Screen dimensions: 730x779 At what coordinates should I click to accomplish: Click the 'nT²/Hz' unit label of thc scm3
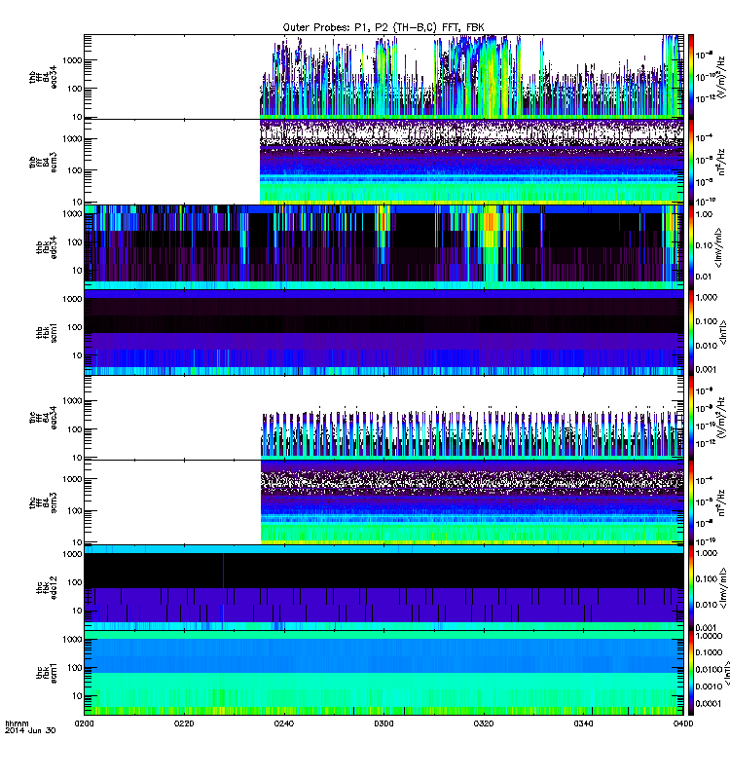point(721,502)
